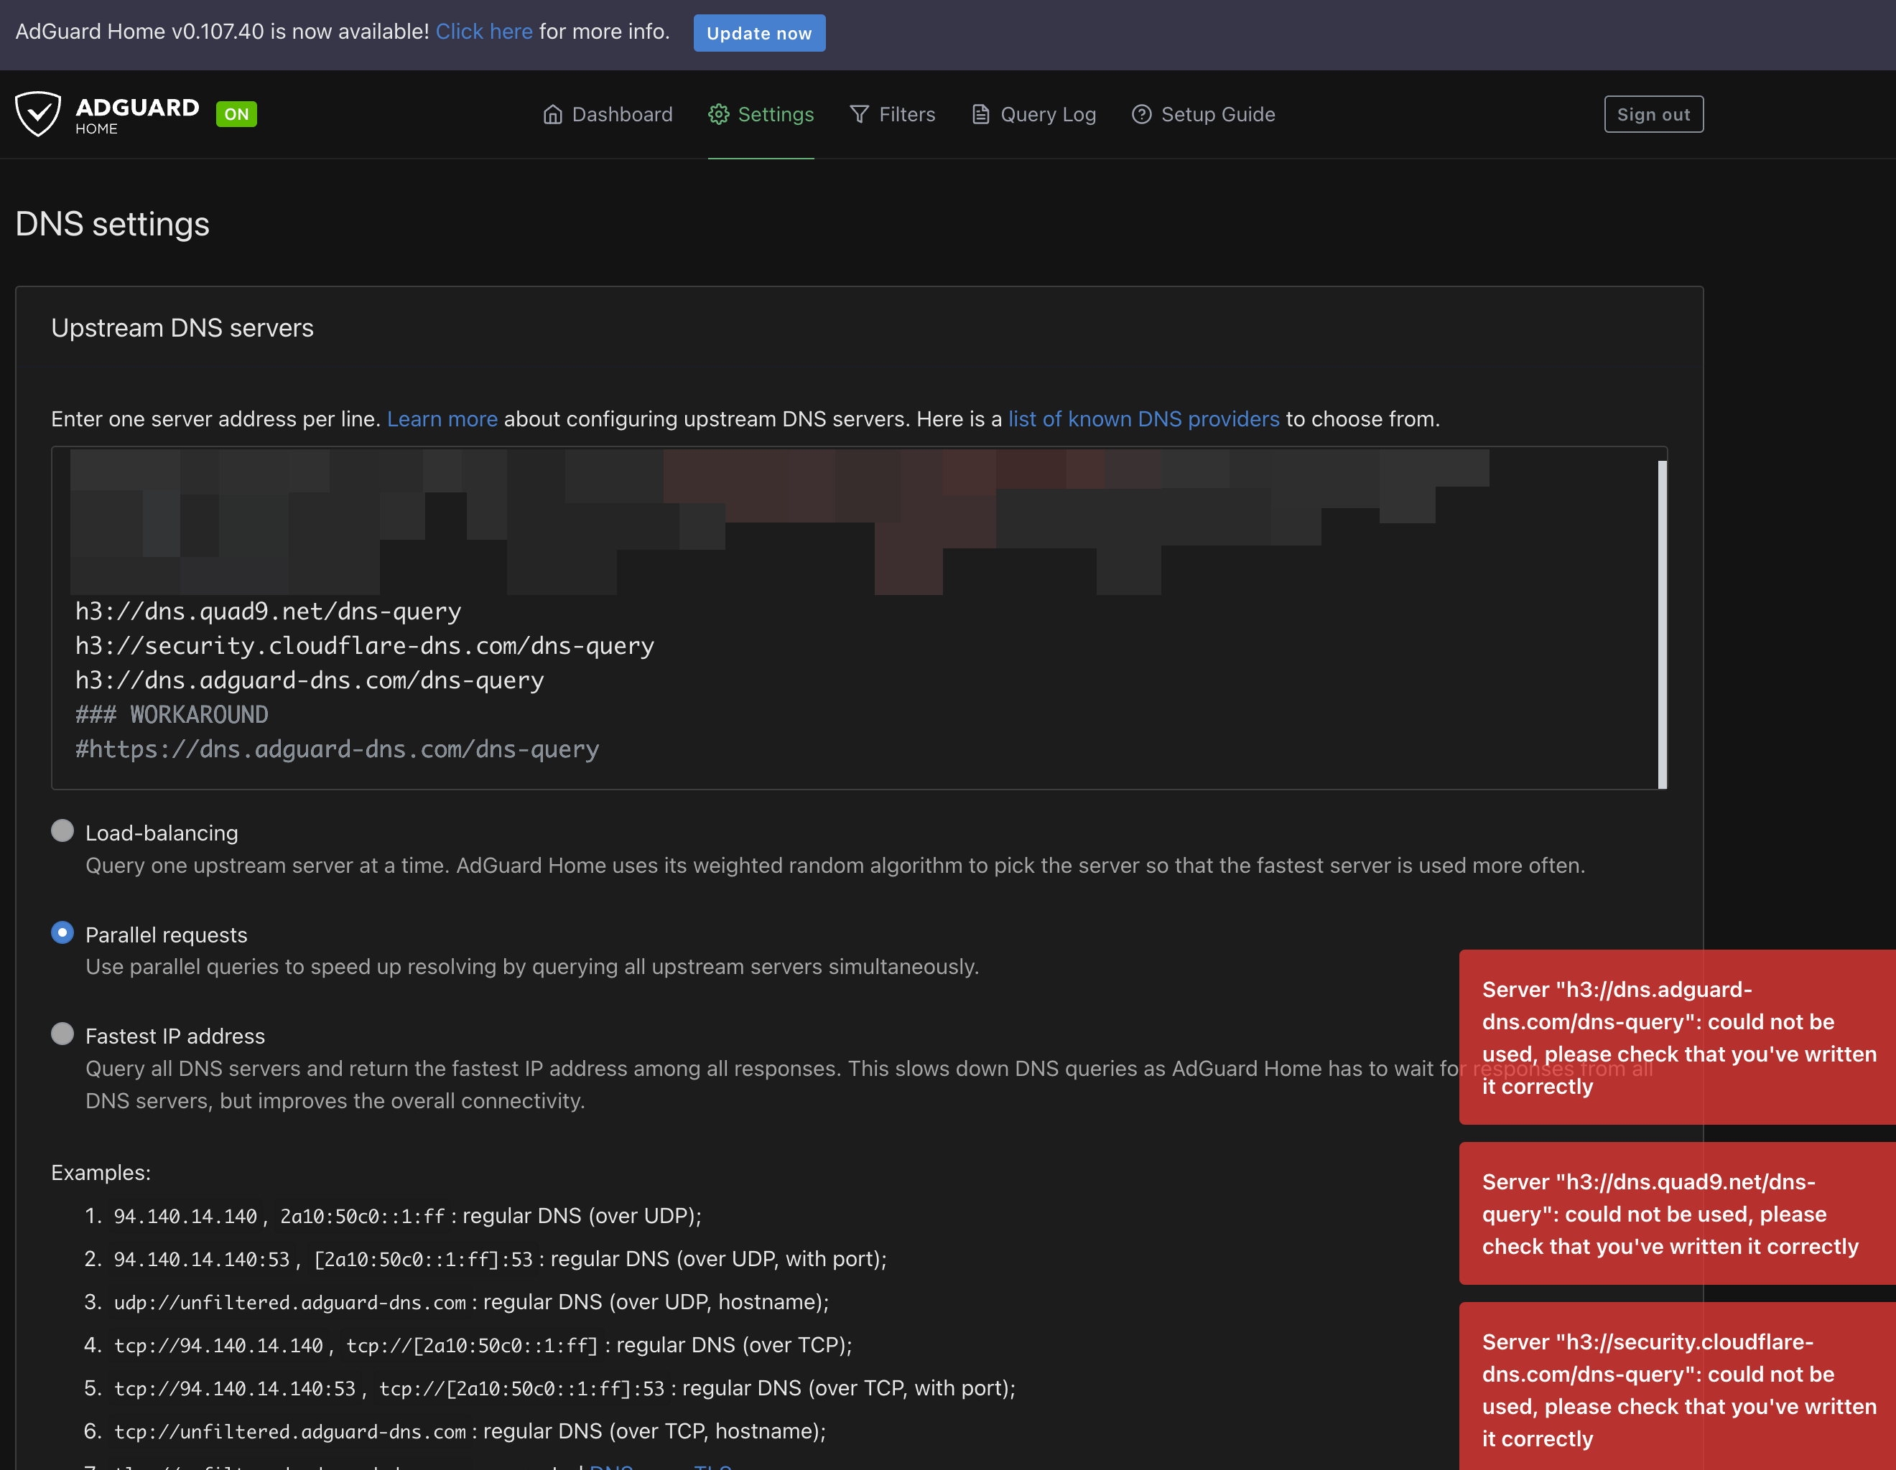
Task: Select the Load-balancing mode
Action: pyautogui.click(x=62, y=830)
